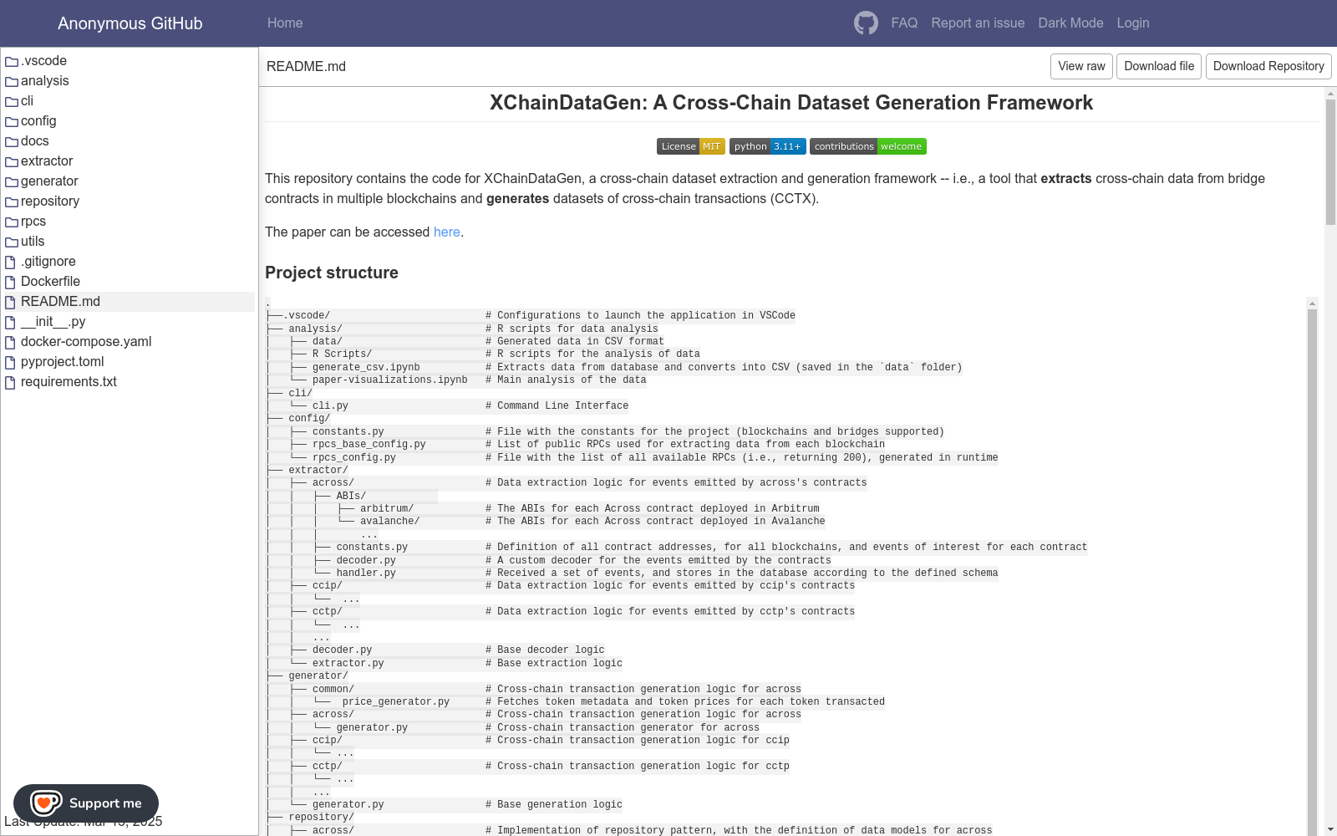Go to Home in the navbar
1337x836 pixels.
click(285, 23)
